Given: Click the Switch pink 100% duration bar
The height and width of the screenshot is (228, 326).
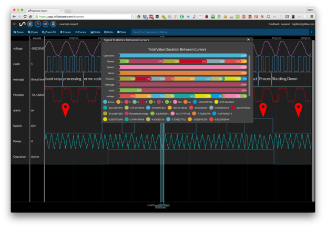Looking at the screenshot, I should [x=181, y=67].
